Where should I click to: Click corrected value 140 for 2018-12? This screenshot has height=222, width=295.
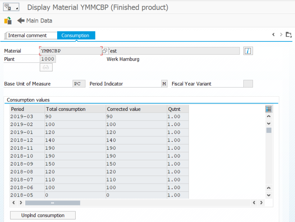(x=136, y=140)
